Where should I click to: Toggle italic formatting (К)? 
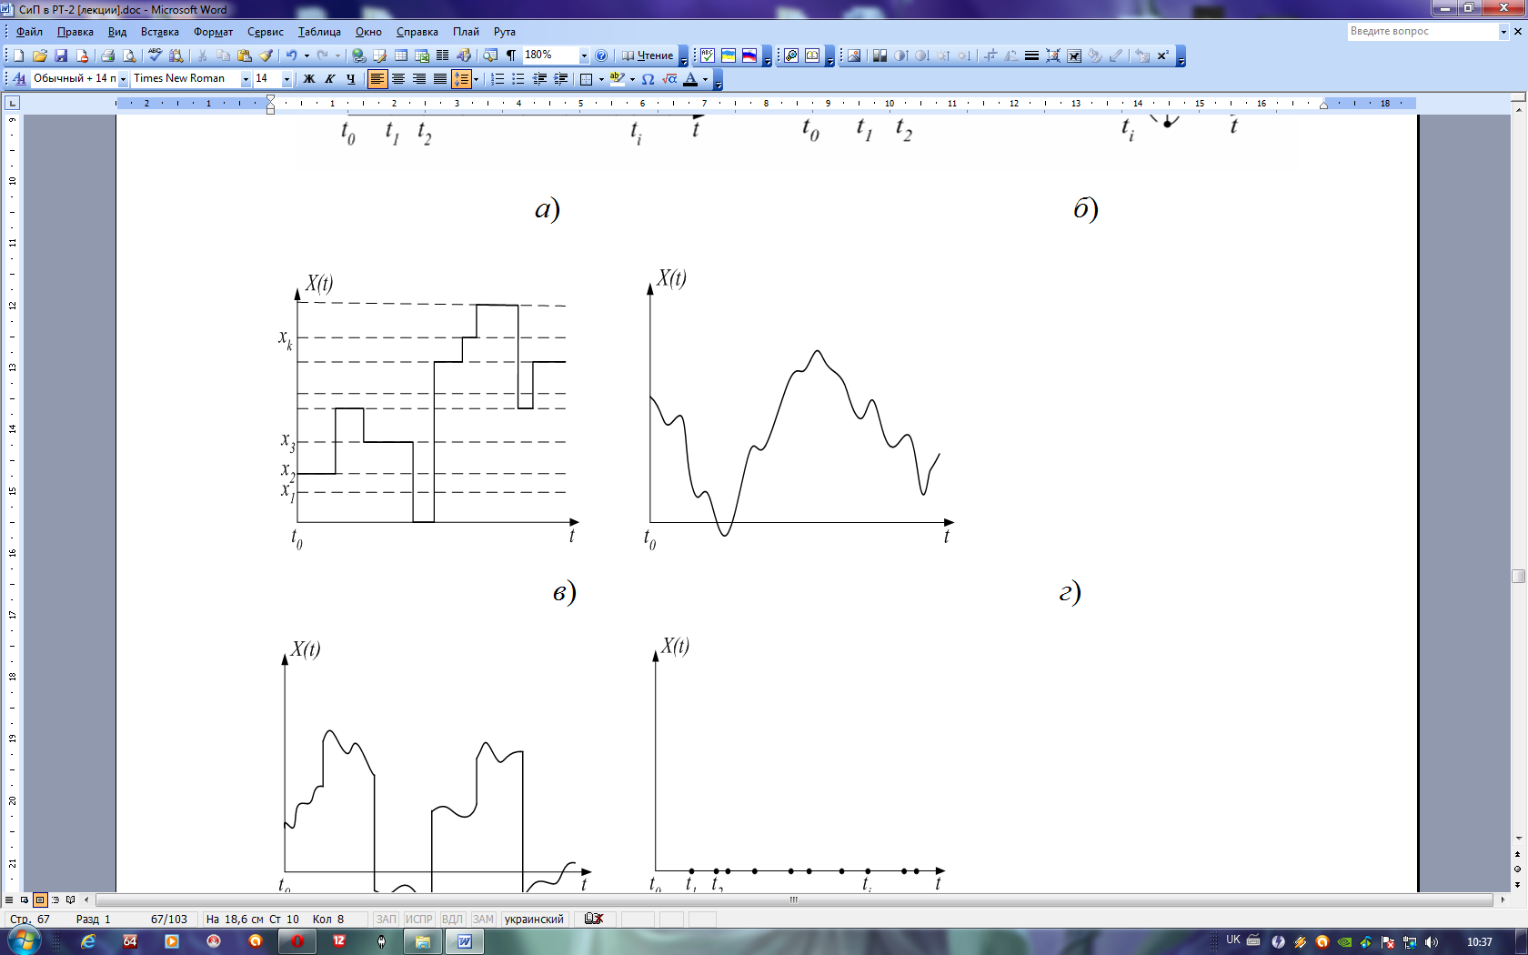point(330,79)
